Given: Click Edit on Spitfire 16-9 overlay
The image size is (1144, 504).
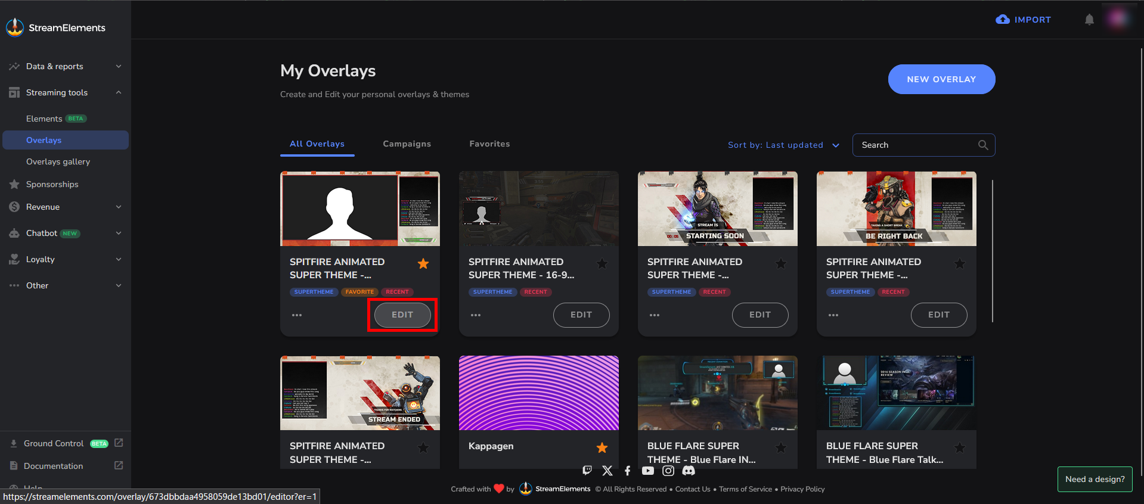Looking at the screenshot, I should click(581, 315).
